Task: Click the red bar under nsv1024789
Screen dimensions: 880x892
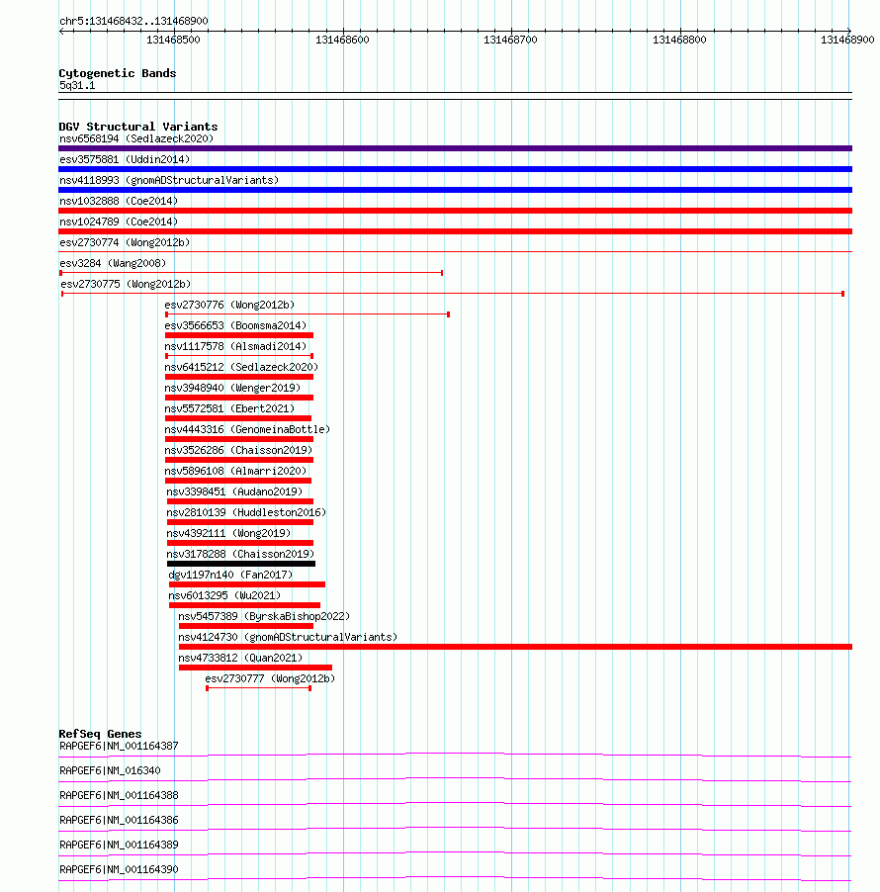Action: pyautogui.click(x=455, y=231)
